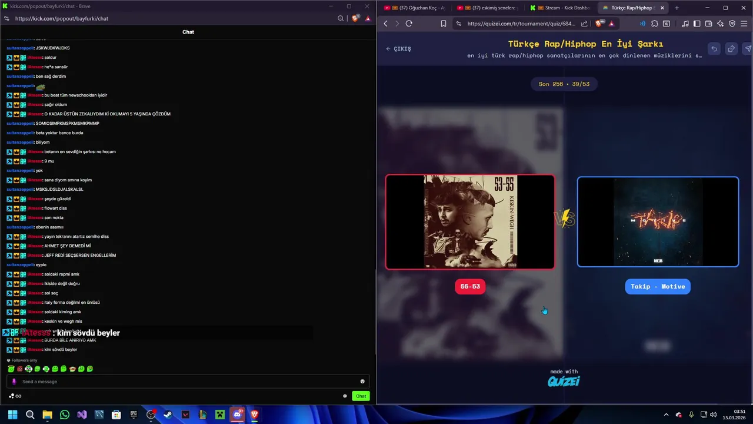
Task: Open emoji picker in chat input
Action: pyautogui.click(x=362, y=382)
